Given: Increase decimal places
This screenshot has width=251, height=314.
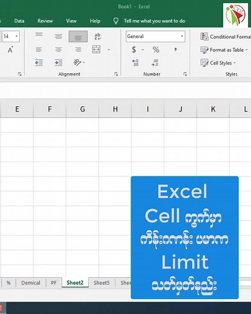Looking at the screenshot, I should coord(135,63).
